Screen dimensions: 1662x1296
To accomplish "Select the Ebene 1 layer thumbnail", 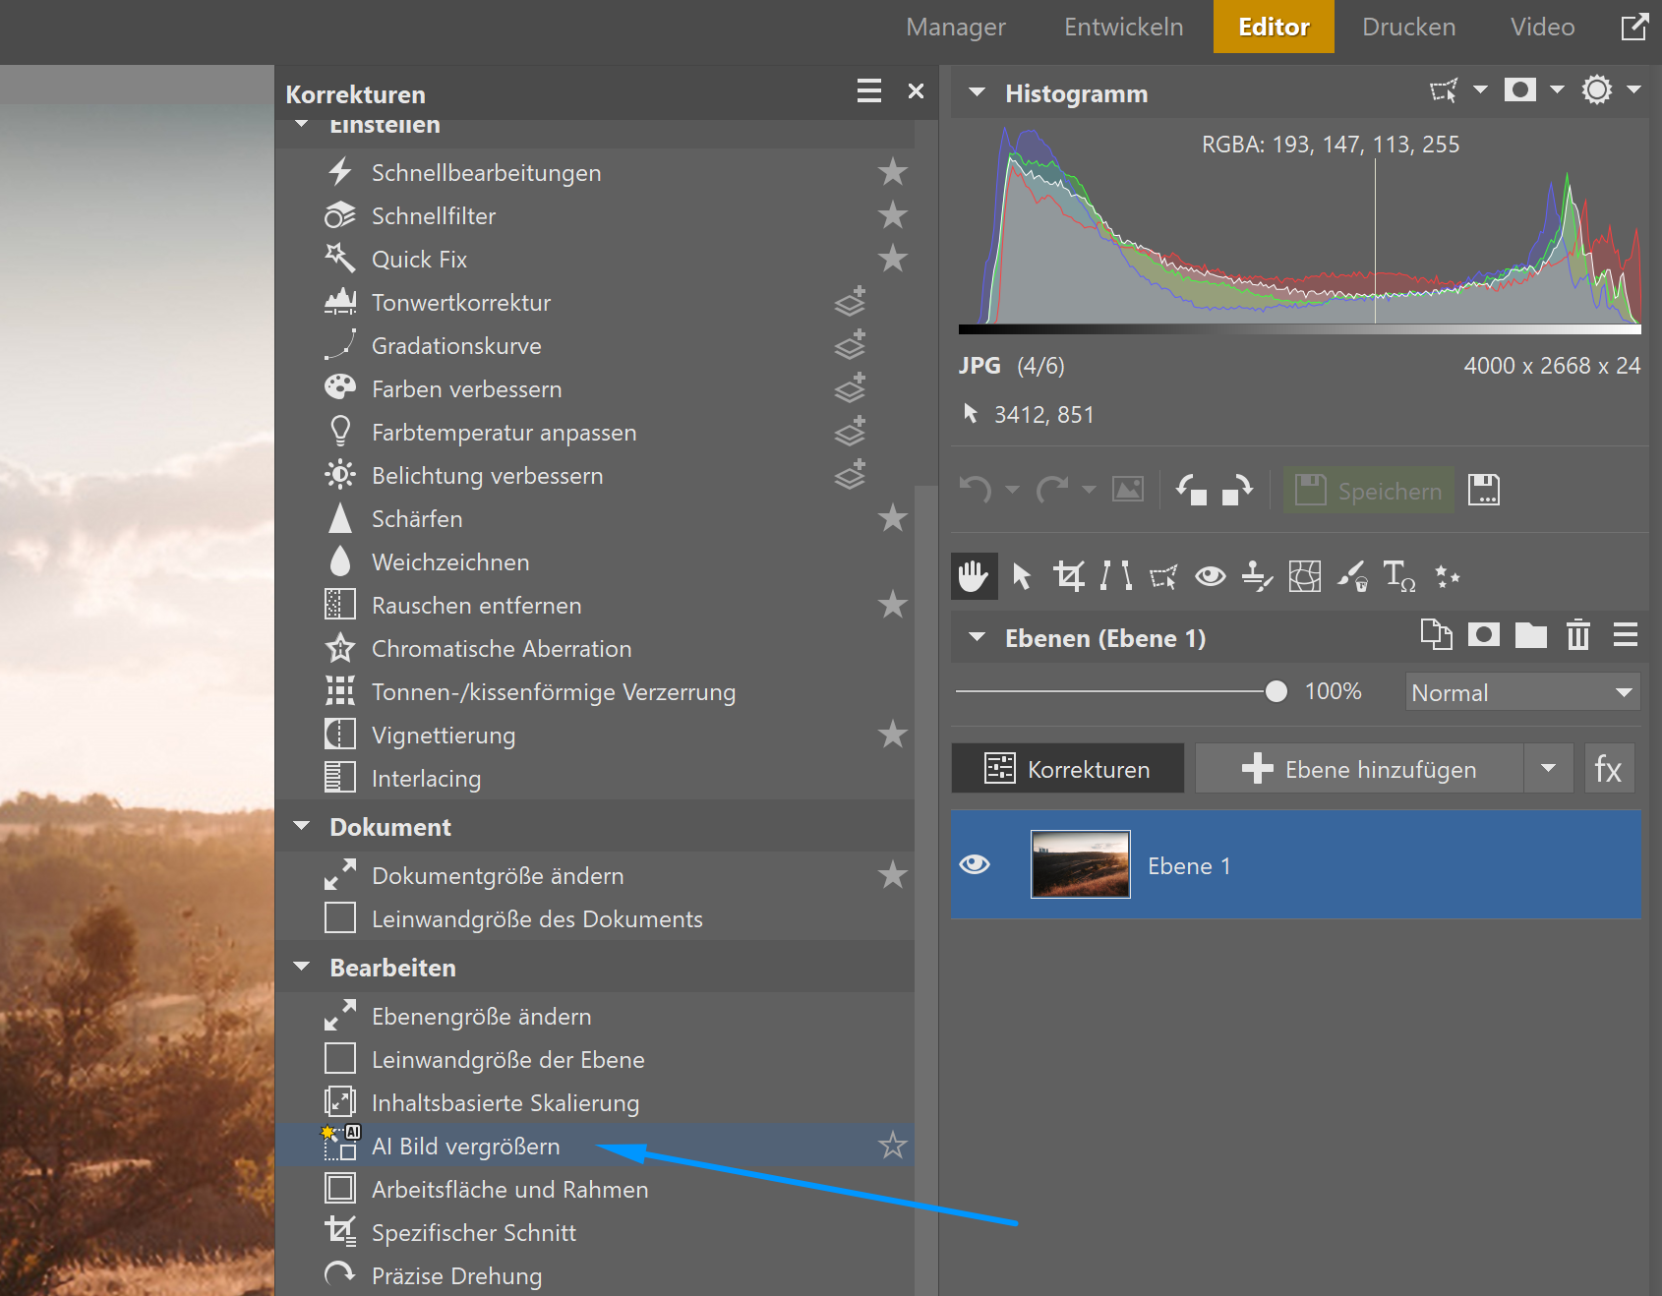I will (x=1080, y=864).
